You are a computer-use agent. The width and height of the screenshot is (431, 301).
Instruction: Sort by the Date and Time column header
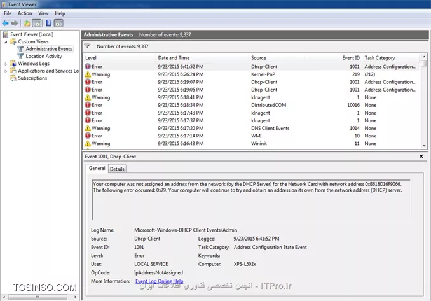point(202,58)
